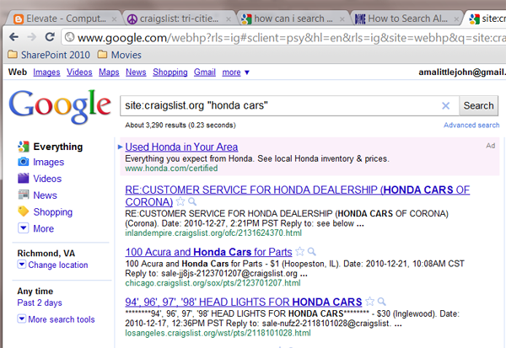Viewport: 506px width, 348px height.
Task: Go back with the browser back arrow
Action: tap(13, 37)
